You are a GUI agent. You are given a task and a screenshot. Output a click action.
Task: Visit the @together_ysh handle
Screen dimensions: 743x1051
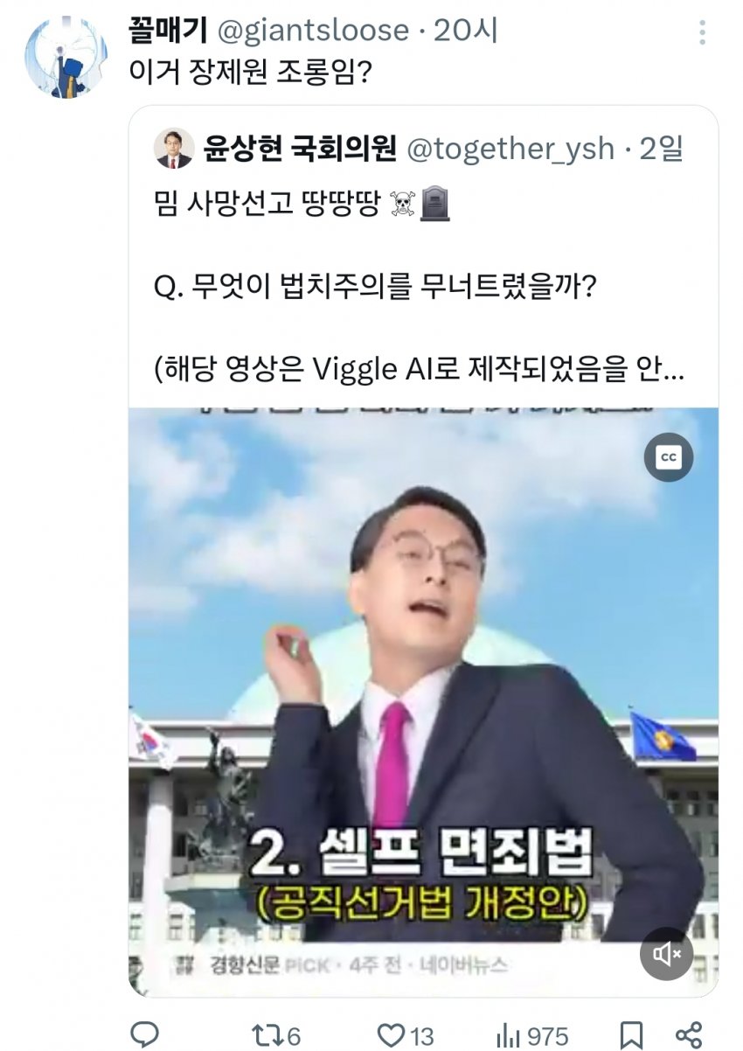click(x=510, y=149)
